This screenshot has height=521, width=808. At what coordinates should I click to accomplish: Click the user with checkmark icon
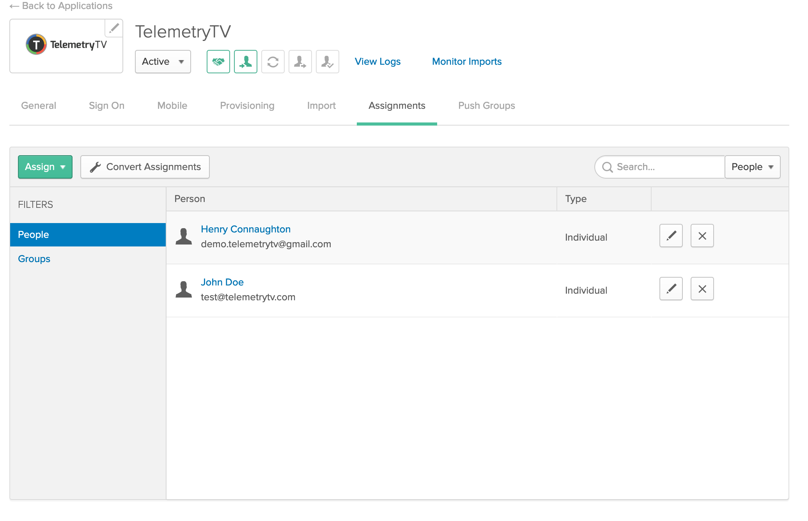(x=327, y=62)
